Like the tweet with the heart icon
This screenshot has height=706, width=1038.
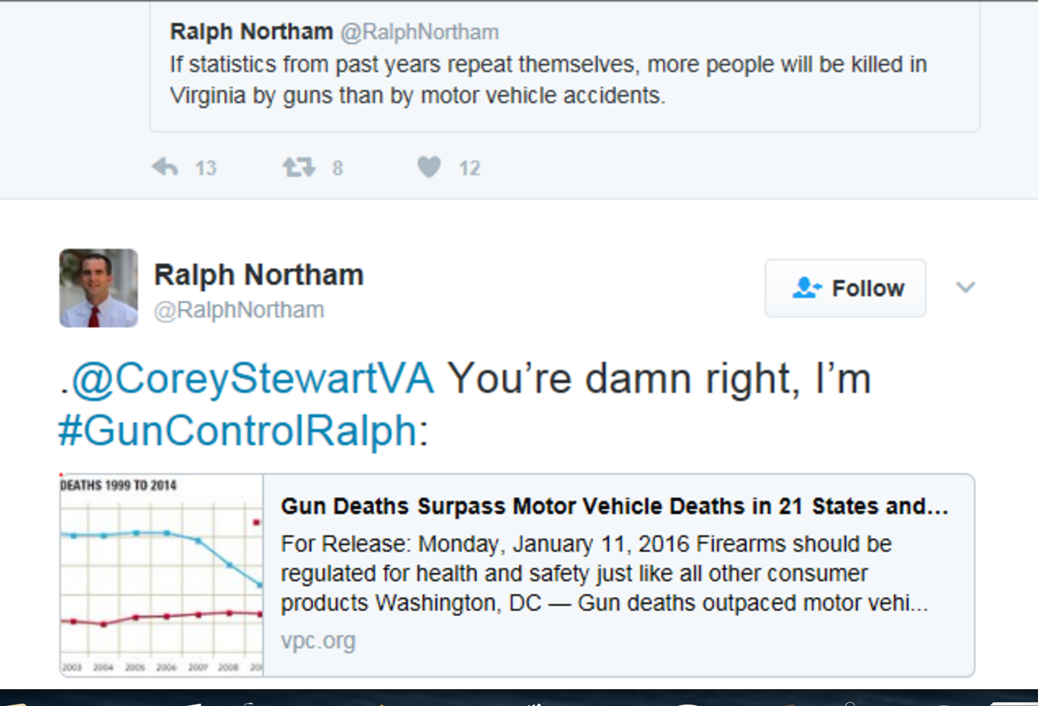pyautogui.click(x=429, y=166)
